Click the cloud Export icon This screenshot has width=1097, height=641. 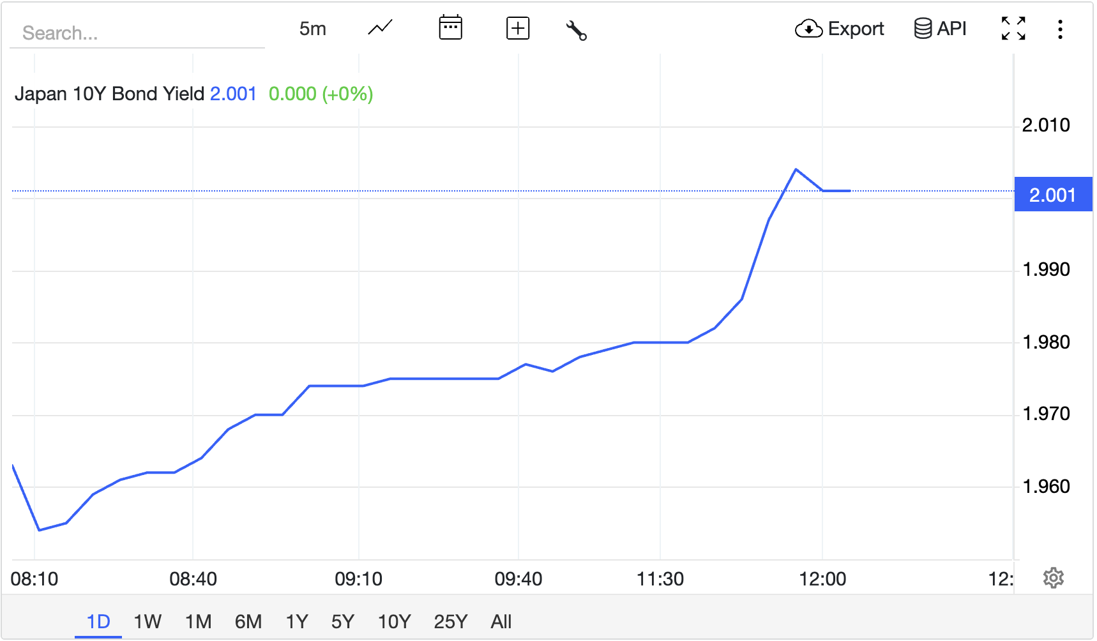(x=809, y=29)
